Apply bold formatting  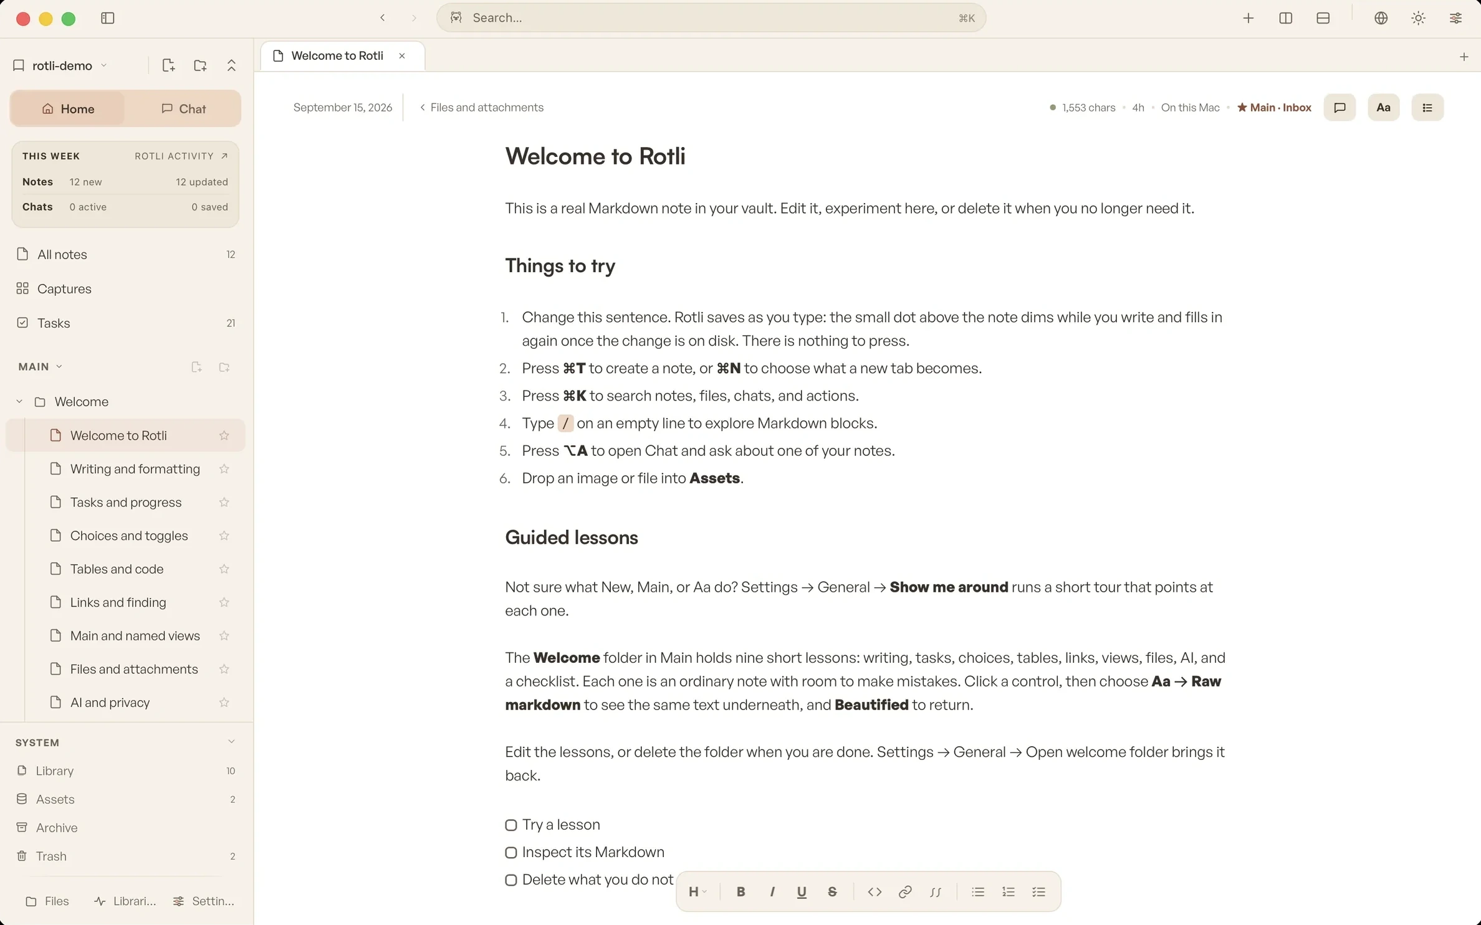tap(740, 891)
